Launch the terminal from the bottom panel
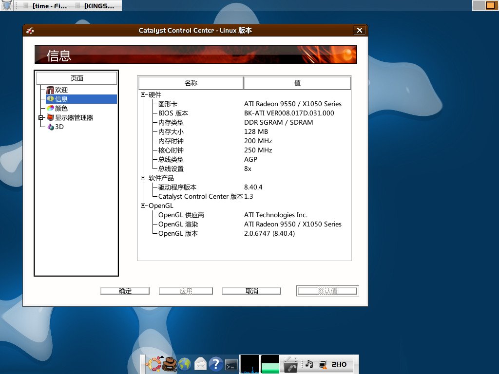The image size is (499, 374). click(x=231, y=365)
